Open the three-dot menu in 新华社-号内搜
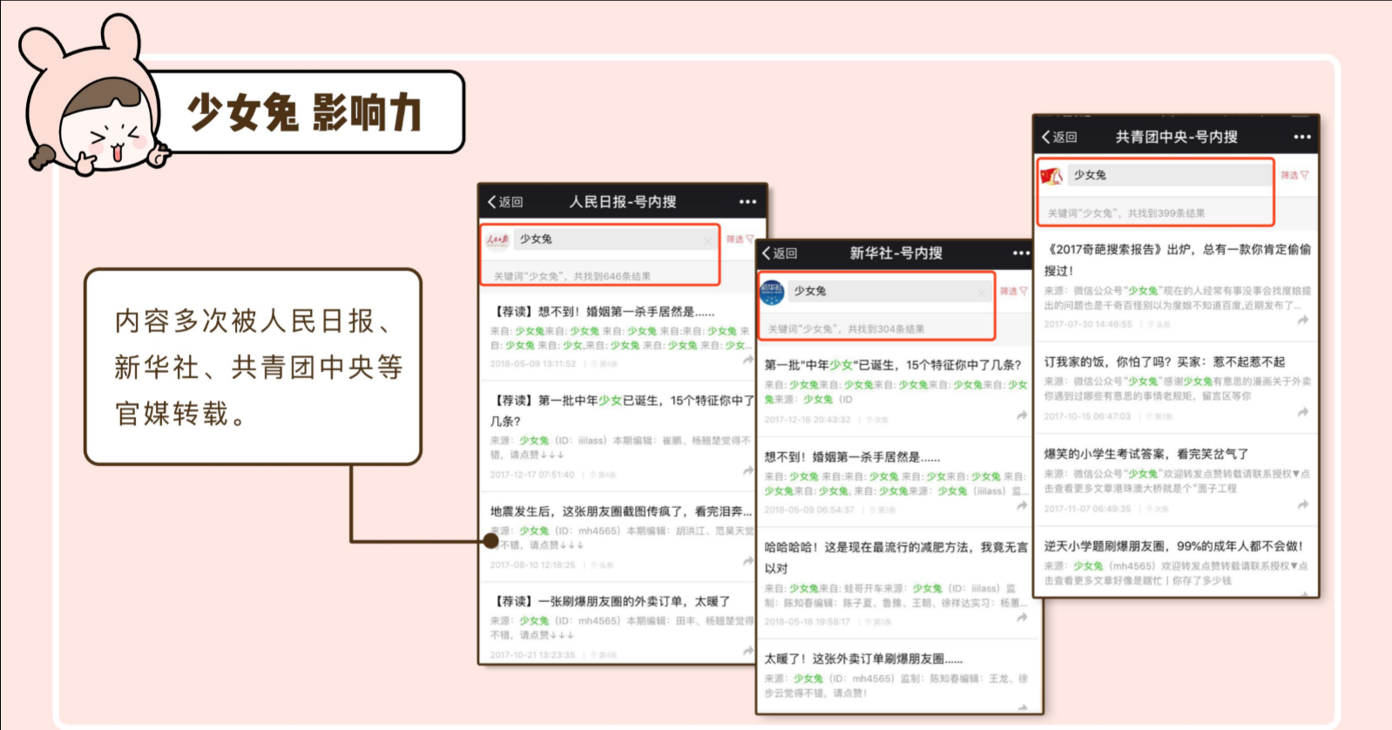Screen dimensions: 1392x730 tap(1021, 253)
